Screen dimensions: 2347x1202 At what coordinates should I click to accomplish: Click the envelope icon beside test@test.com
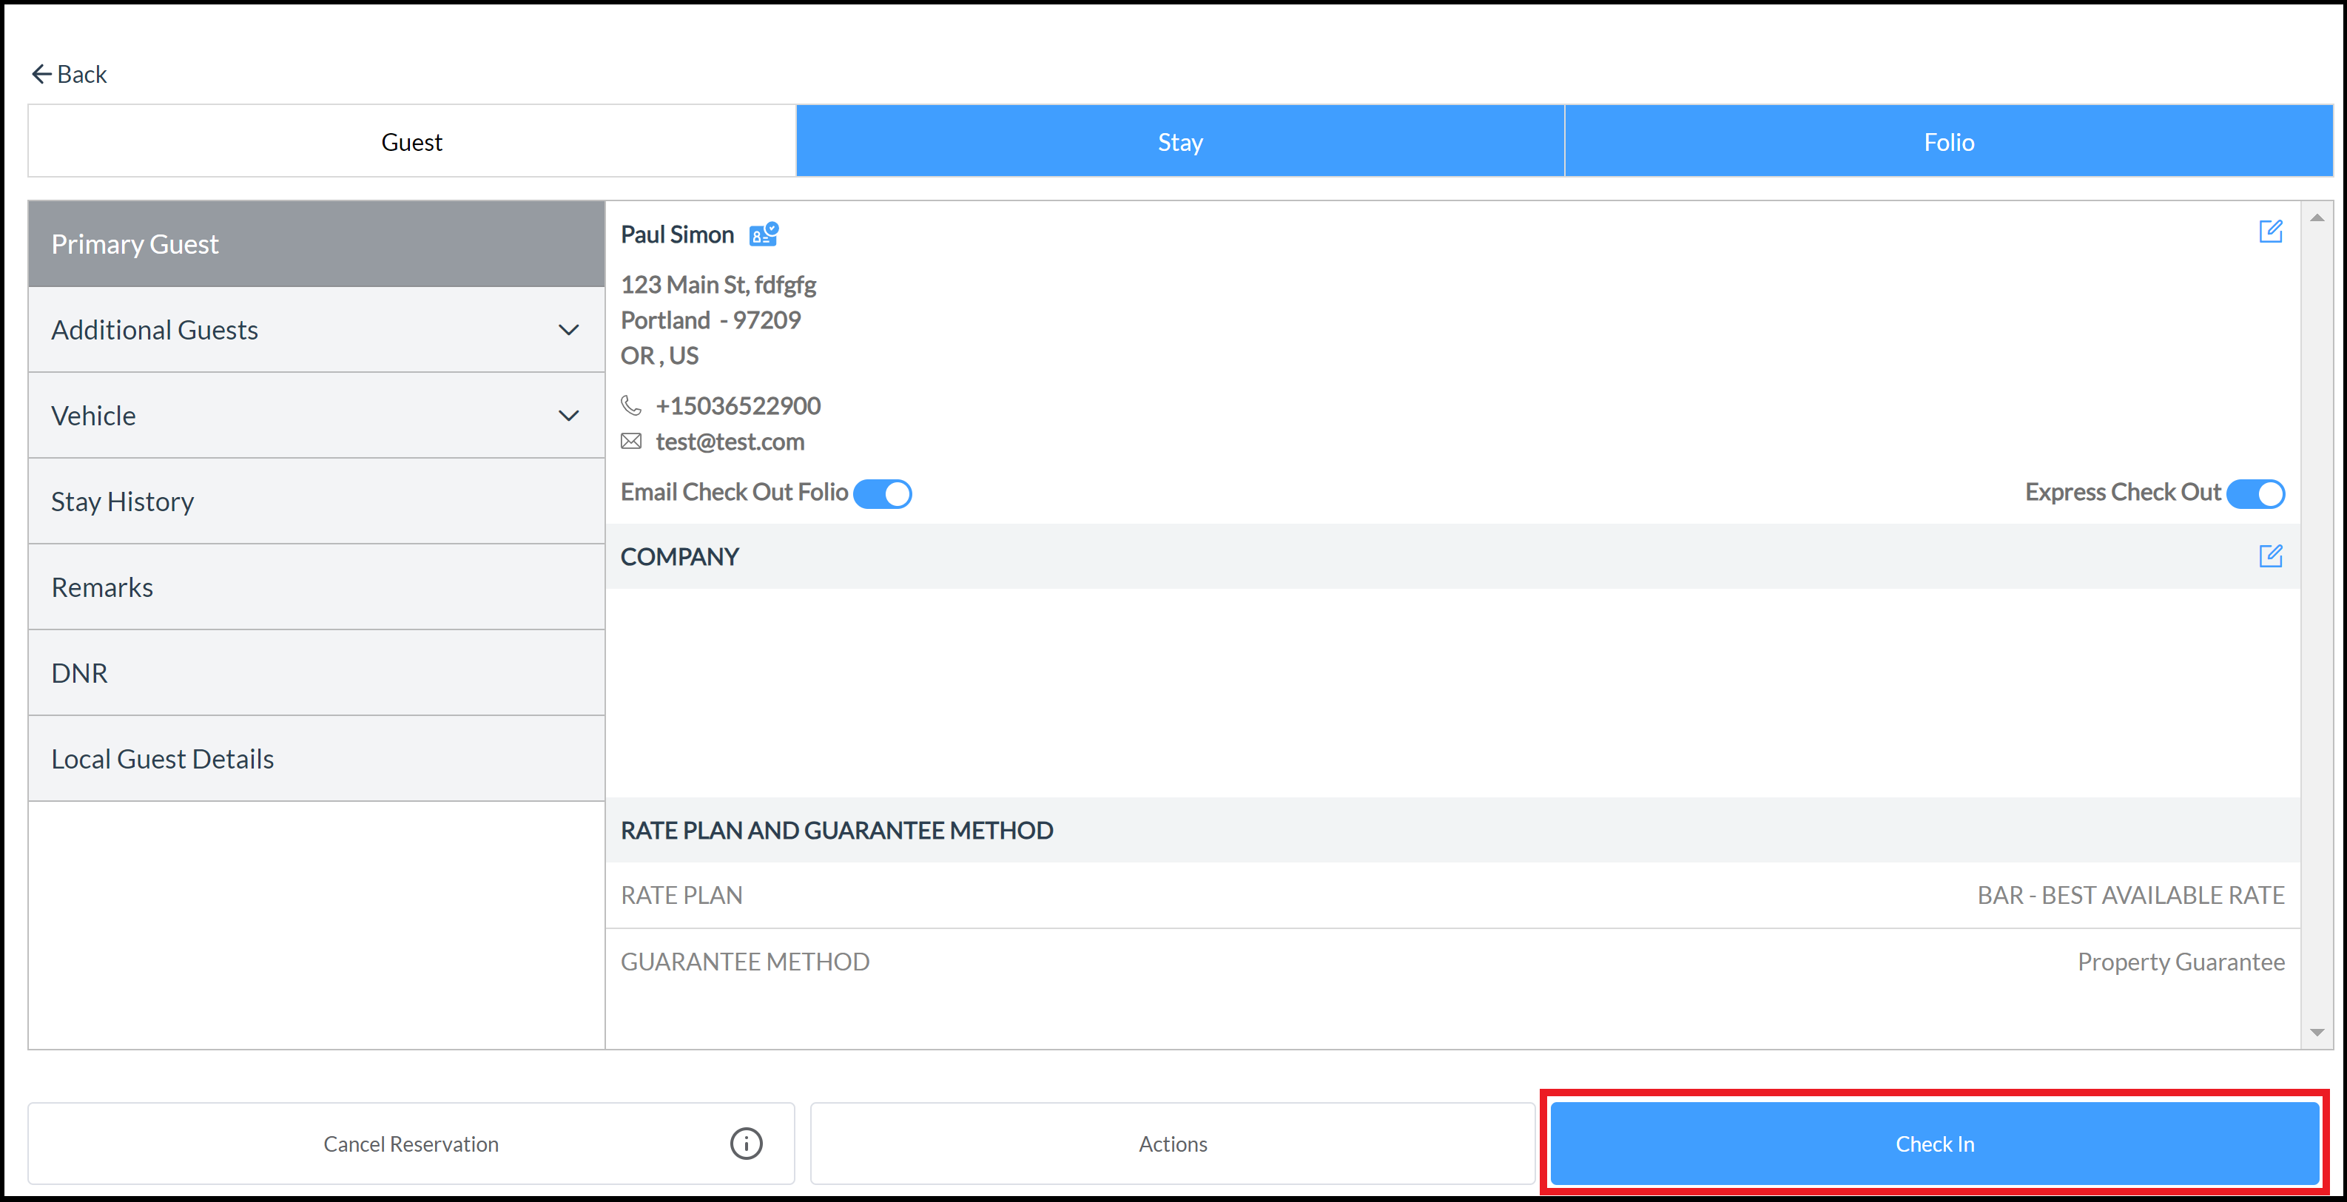coord(631,442)
